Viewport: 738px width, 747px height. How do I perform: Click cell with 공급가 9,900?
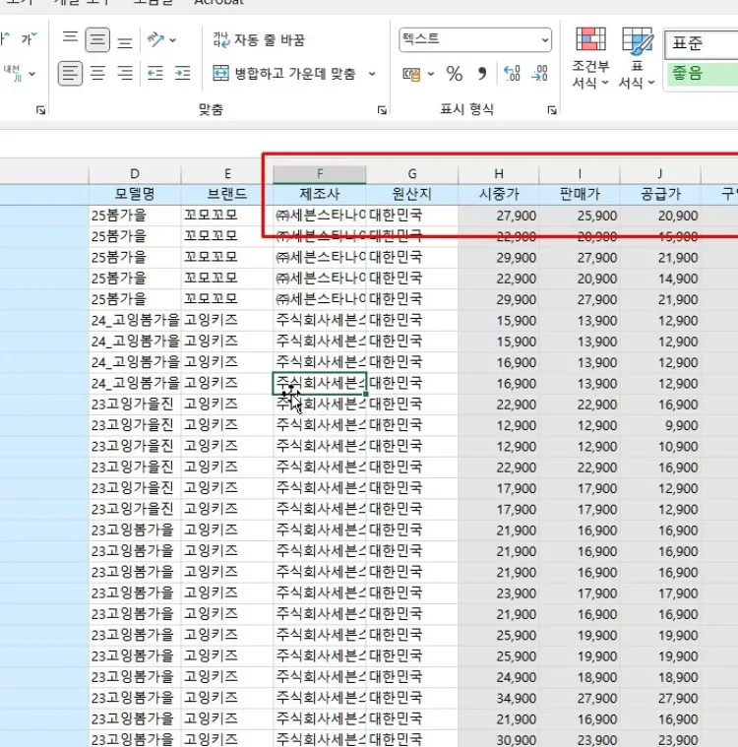point(660,425)
